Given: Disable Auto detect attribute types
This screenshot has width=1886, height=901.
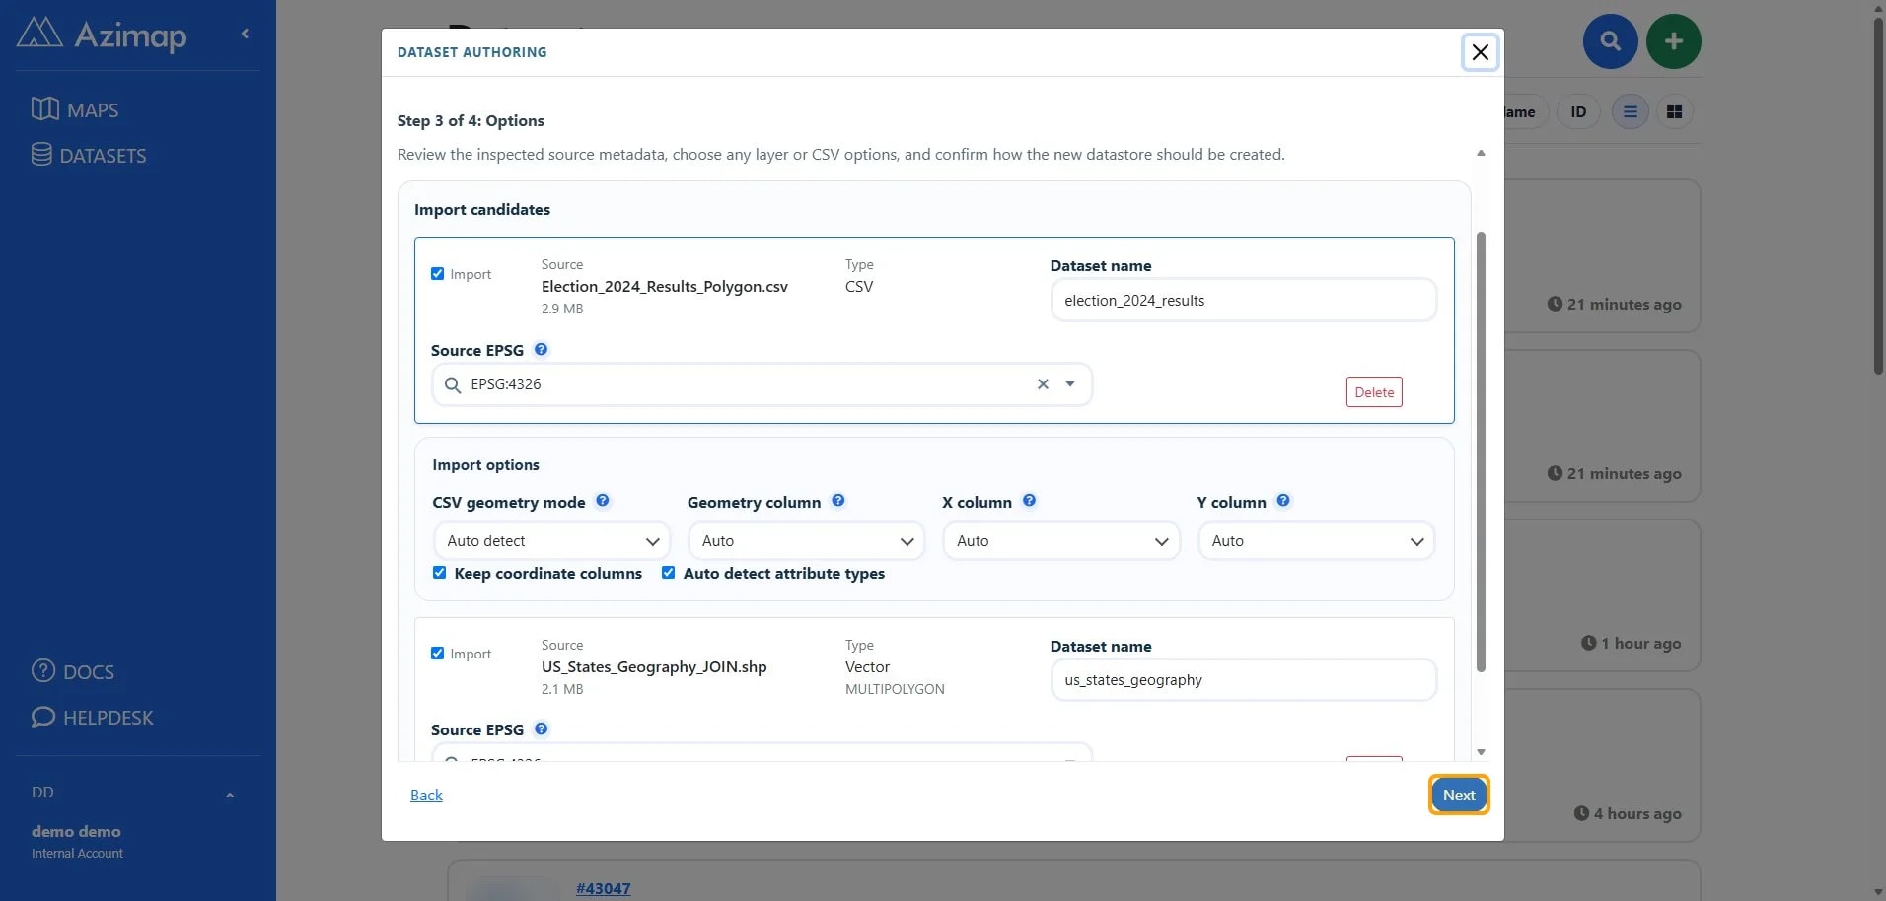Looking at the screenshot, I should (669, 573).
